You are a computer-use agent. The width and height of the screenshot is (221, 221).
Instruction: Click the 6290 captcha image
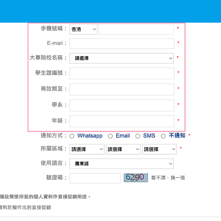(136, 178)
